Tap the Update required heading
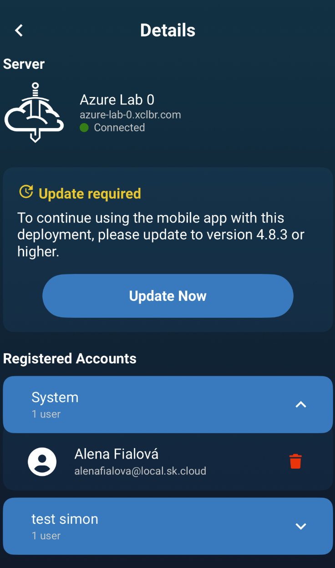 pyautogui.click(x=90, y=194)
